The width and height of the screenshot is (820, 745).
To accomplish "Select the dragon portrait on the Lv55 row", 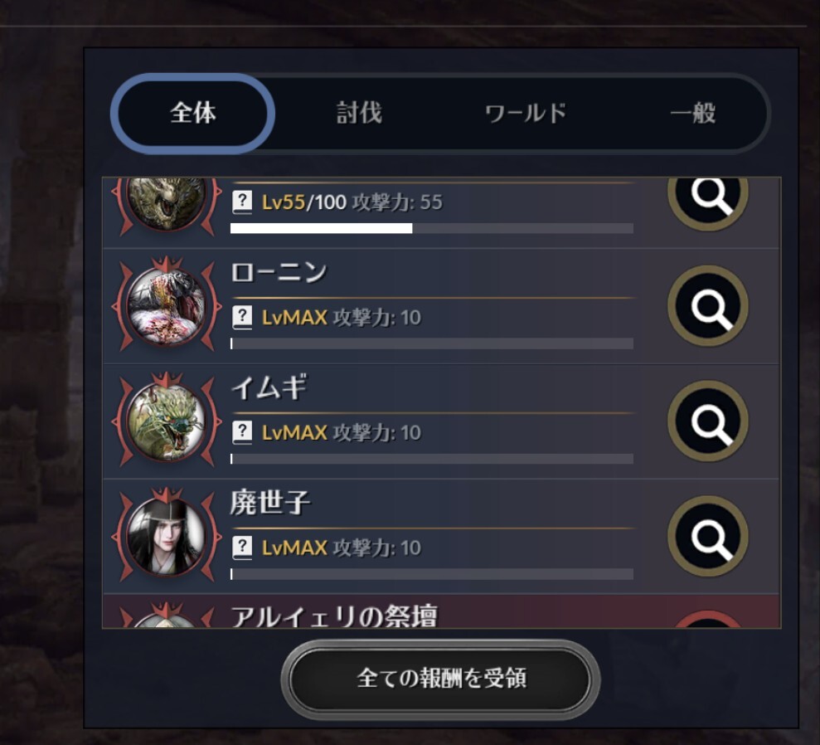I will coord(167,203).
